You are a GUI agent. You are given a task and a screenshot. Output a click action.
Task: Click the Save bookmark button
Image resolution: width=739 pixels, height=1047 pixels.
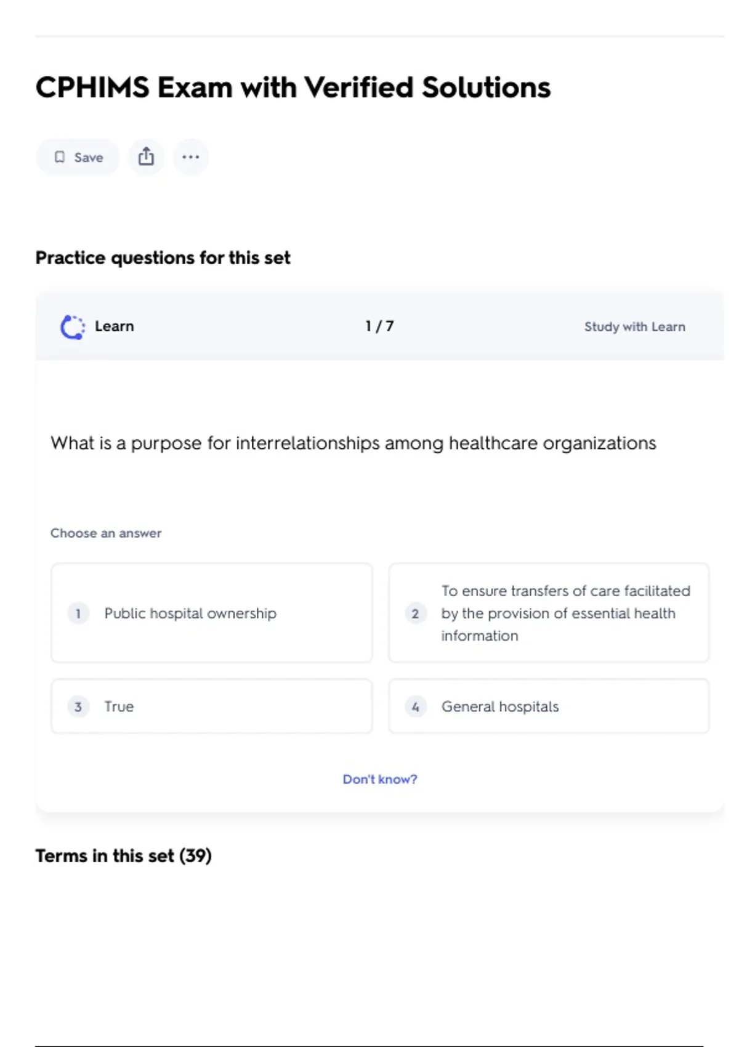click(78, 157)
